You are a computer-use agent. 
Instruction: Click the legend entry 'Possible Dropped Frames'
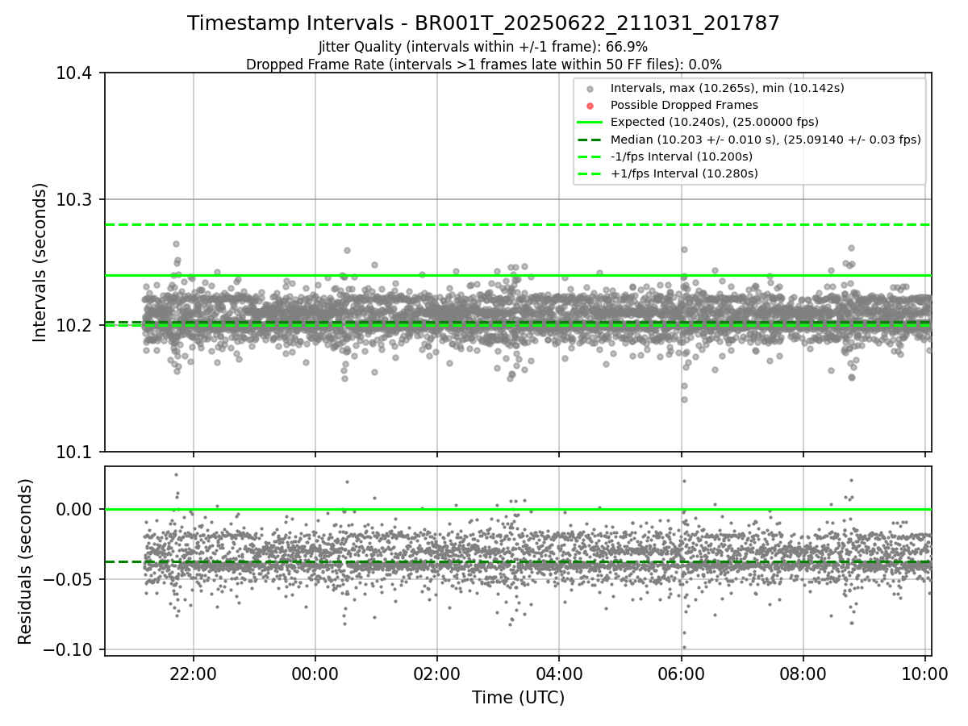(x=684, y=105)
